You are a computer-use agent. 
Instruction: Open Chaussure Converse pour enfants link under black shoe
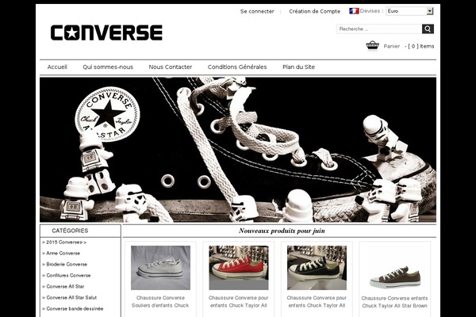[x=317, y=301]
